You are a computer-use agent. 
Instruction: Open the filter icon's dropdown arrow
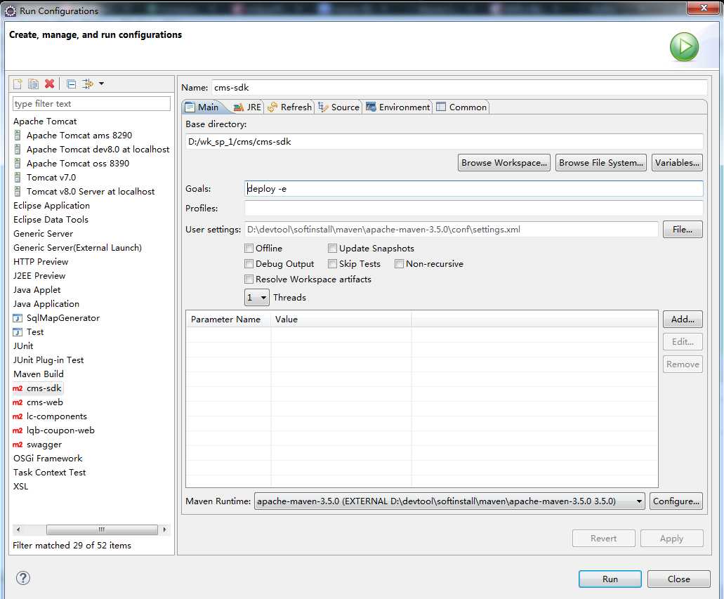pyautogui.click(x=102, y=84)
